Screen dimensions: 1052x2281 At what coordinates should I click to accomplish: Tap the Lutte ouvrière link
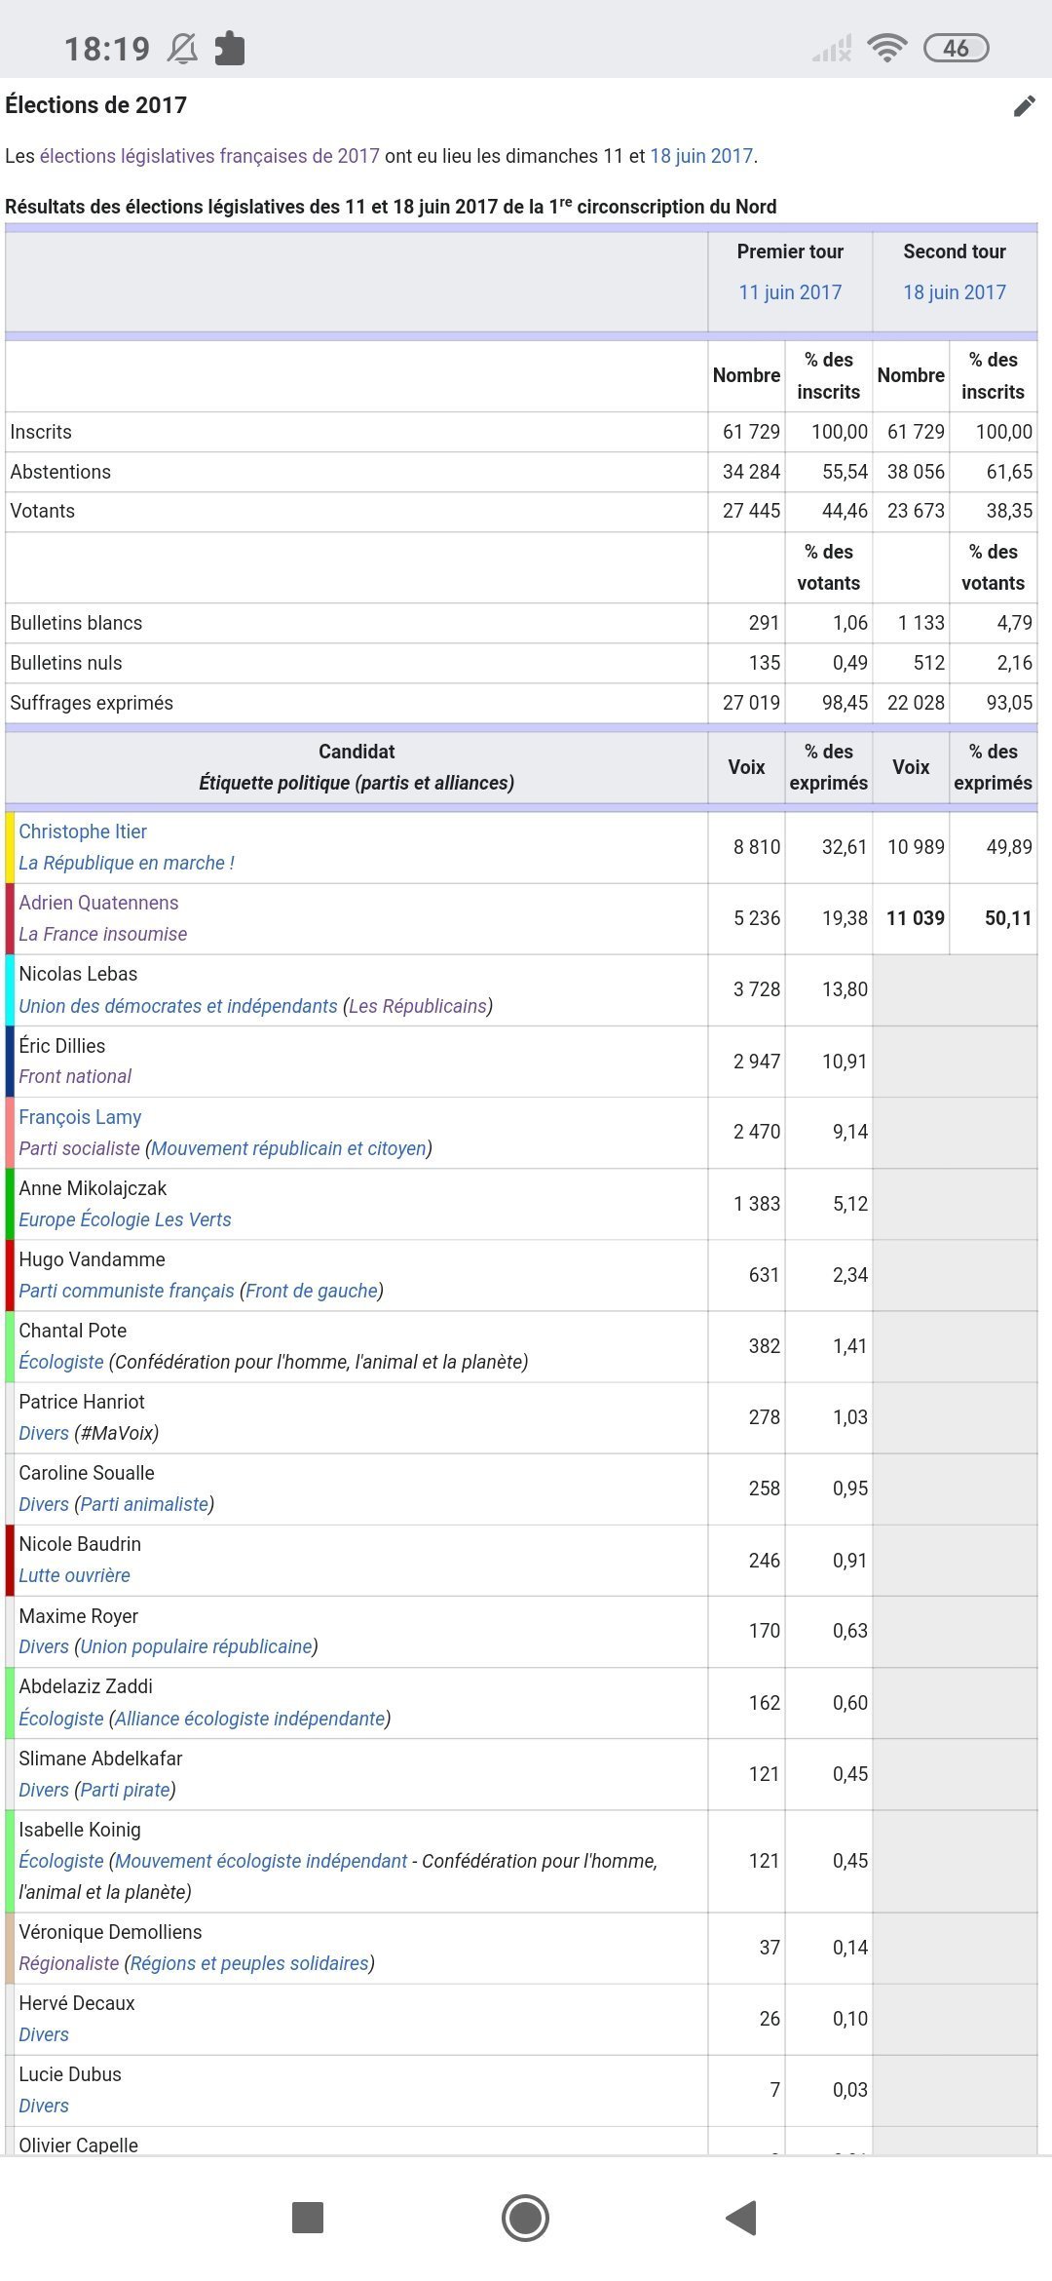[x=74, y=1575]
